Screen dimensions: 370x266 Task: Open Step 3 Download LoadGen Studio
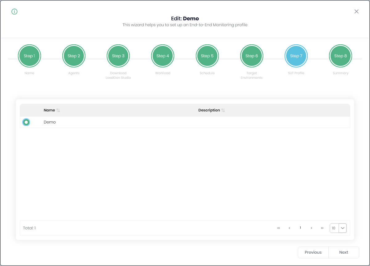[x=118, y=56]
